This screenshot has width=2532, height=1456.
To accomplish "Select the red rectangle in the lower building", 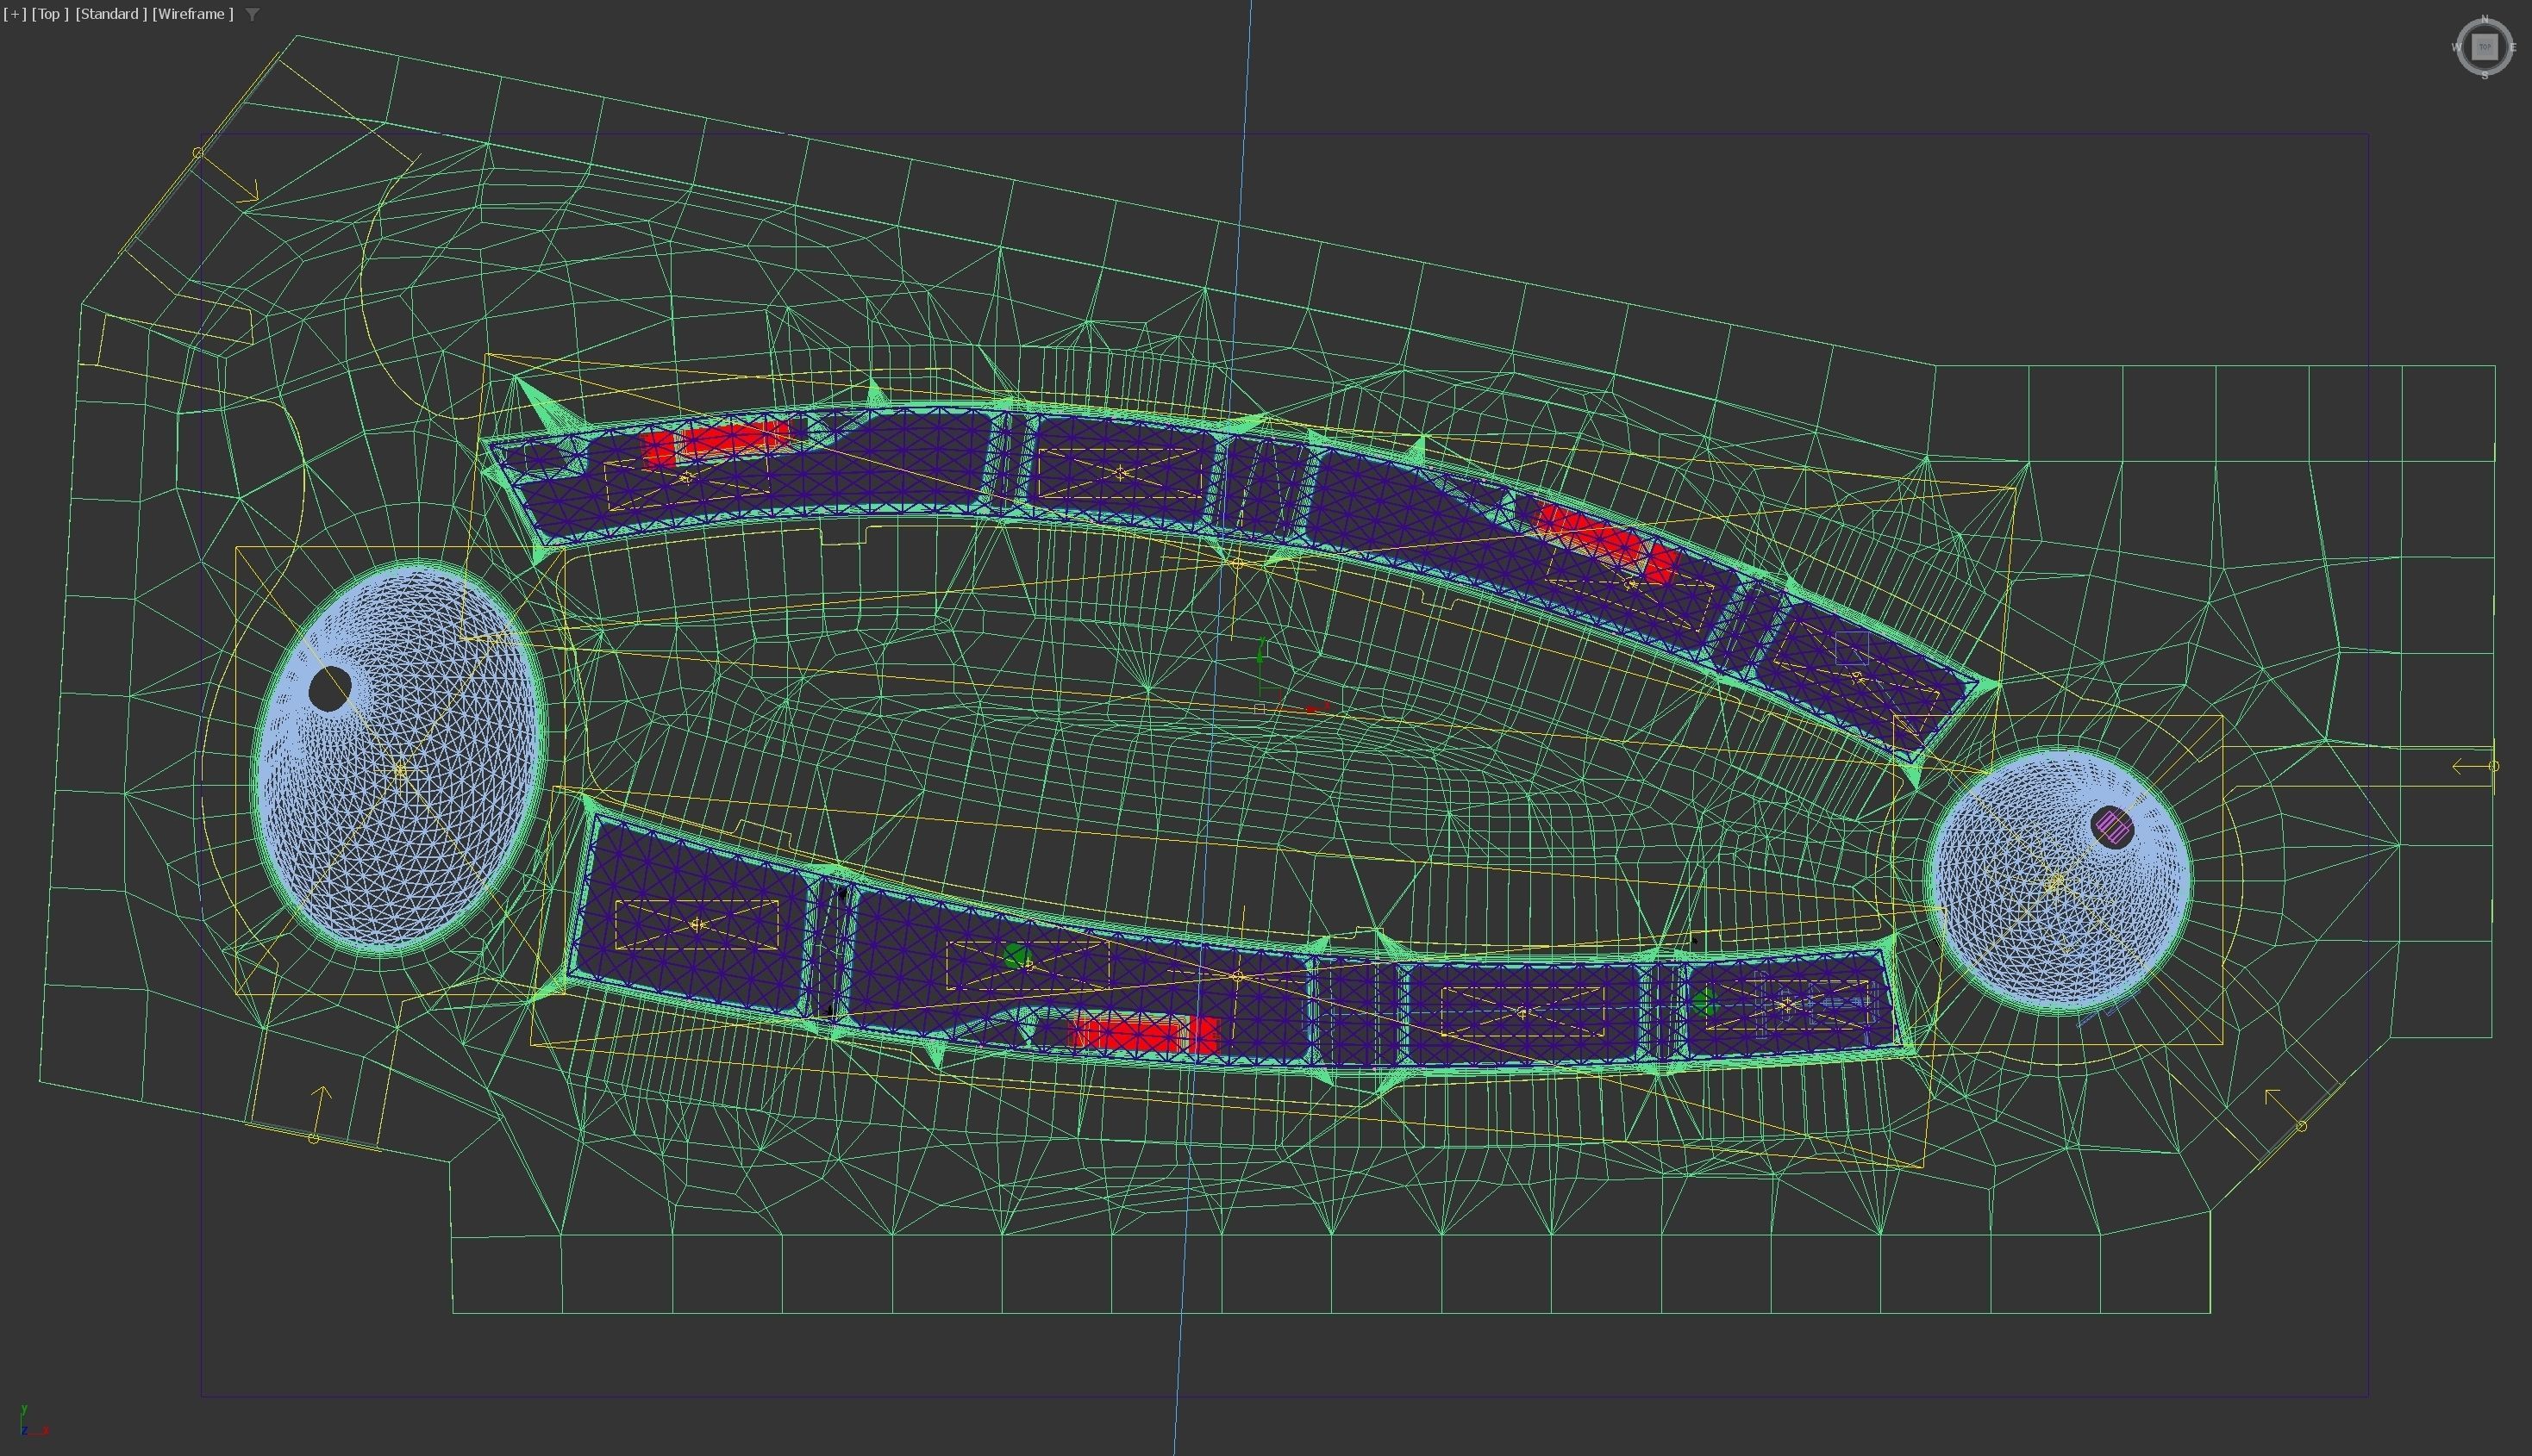I will (1142, 1033).
